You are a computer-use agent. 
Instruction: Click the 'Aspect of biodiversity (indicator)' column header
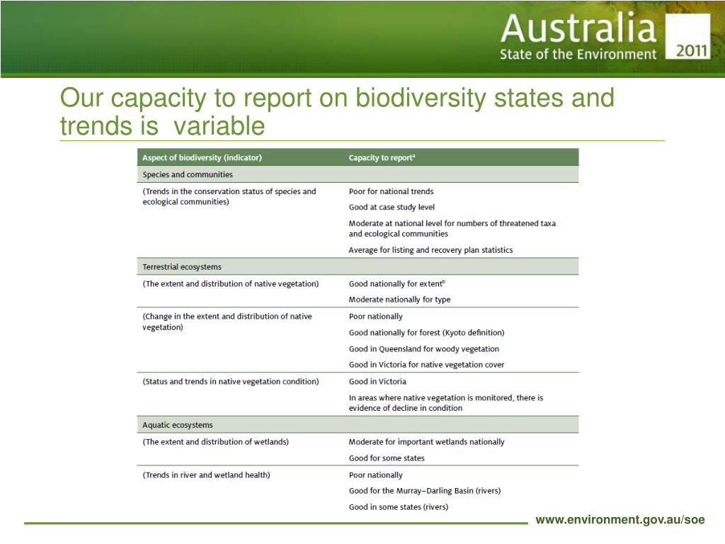tap(202, 158)
